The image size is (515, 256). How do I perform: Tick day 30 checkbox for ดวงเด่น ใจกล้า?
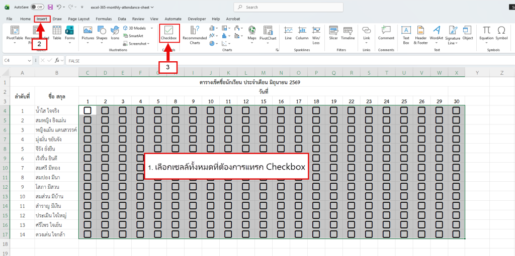[456, 234]
